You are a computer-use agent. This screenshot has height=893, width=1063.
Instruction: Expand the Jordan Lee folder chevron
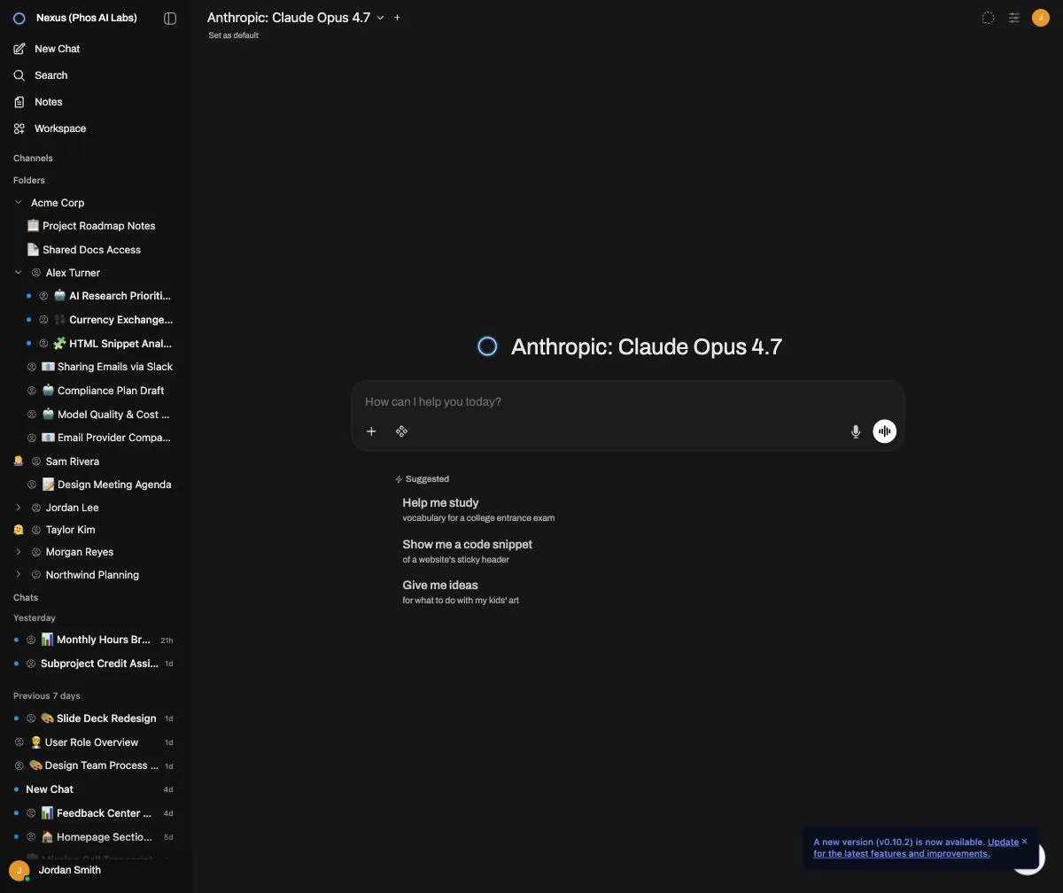pyautogui.click(x=19, y=508)
